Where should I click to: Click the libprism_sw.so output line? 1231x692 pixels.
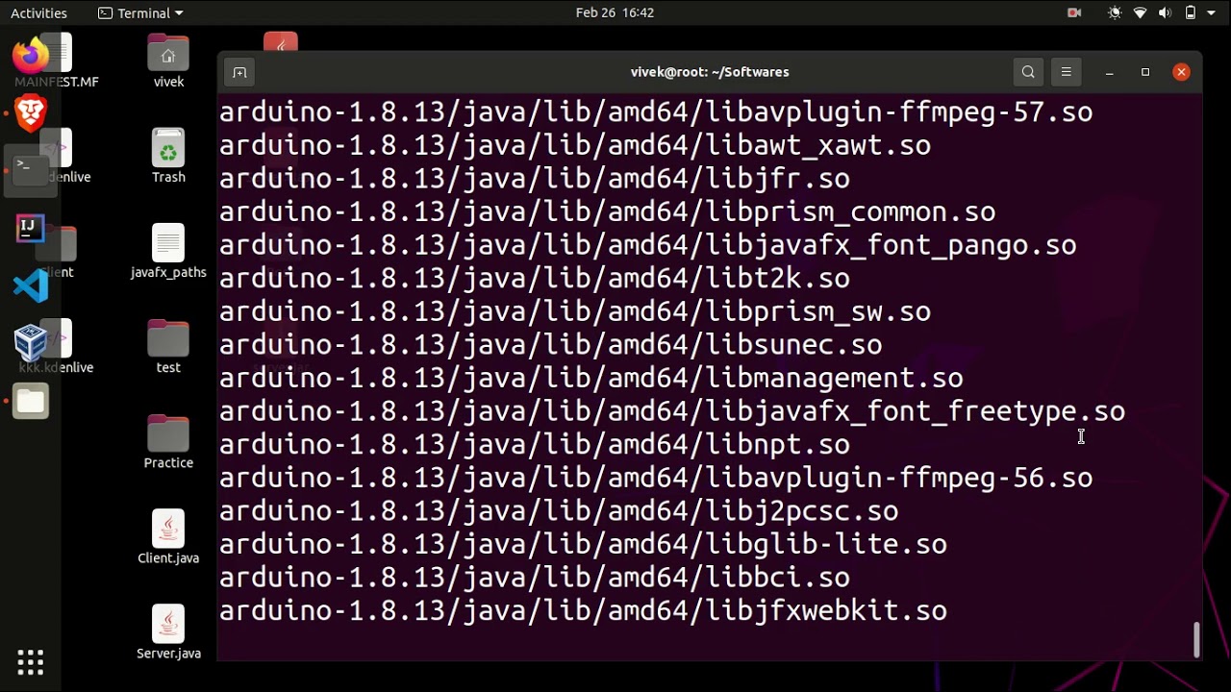[575, 311]
